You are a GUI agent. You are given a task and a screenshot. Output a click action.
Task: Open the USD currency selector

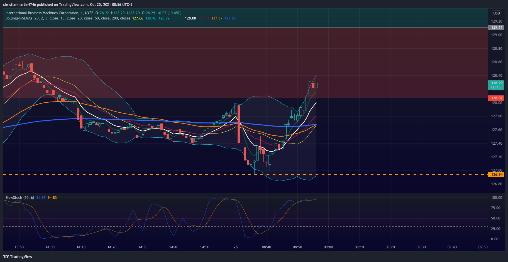coord(497,13)
